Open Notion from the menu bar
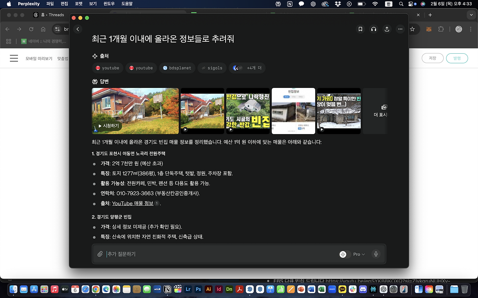Image resolution: width=478 pixels, height=298 pixels. pyautogui.click(x=290, y=4)
